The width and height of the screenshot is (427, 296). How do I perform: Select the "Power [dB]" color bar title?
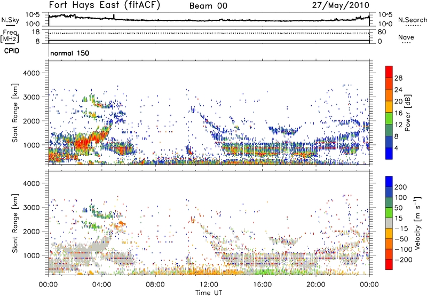[407, 113]
